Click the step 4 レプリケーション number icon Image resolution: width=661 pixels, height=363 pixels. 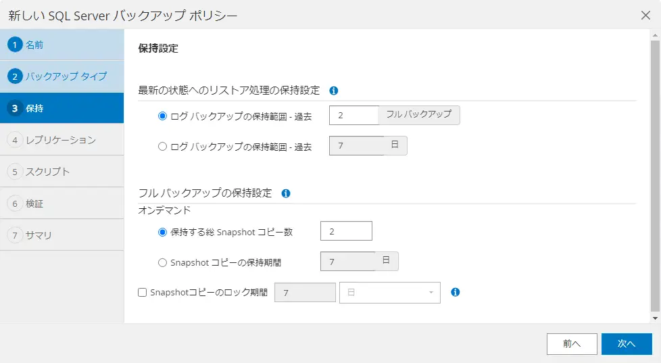(x=15, y=140)
